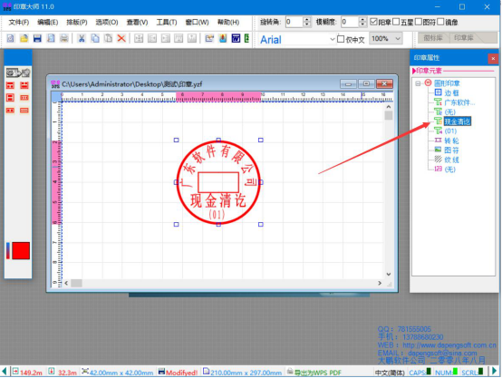The image size is (502, 378).
Task: Select the top-left red layout icon in tool palette
Action: click(11, 85)
